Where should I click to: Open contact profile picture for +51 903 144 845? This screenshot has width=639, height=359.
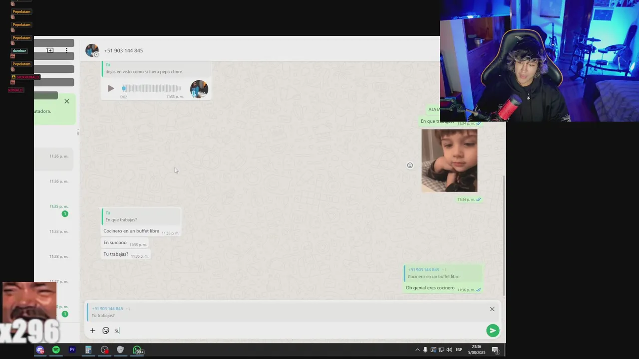(x=92, y=50)
